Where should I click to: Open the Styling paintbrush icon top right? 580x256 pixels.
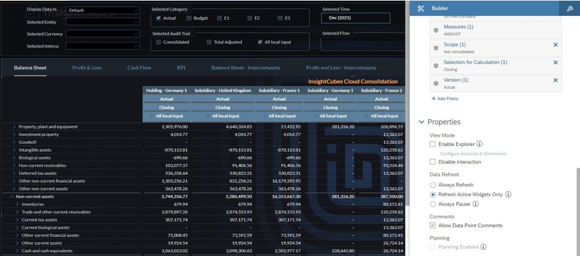coord(570,8)
